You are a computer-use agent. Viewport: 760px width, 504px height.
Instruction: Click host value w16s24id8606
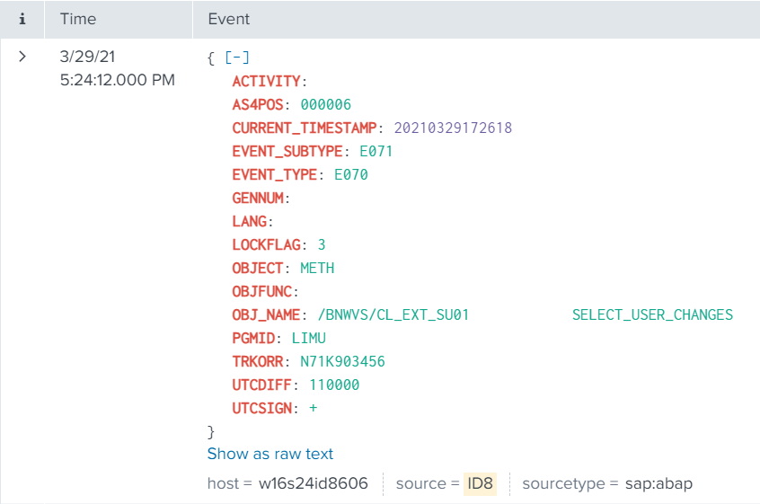[x=313, y=483]
